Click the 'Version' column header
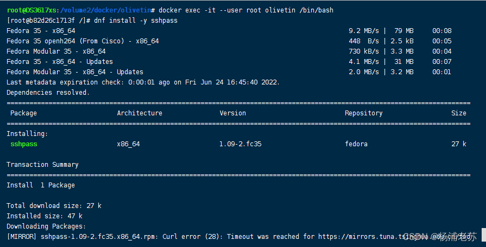 tap(233, 113)
